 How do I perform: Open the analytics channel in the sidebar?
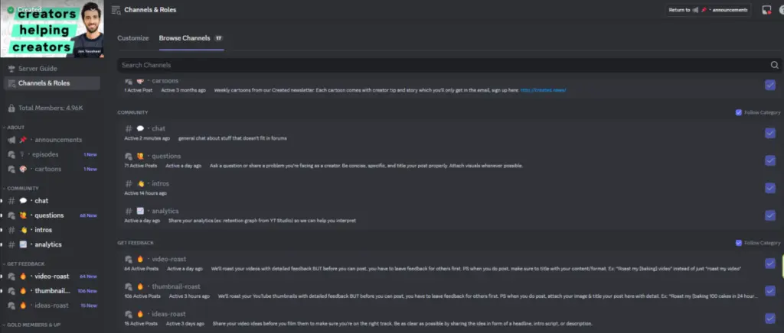47,244
